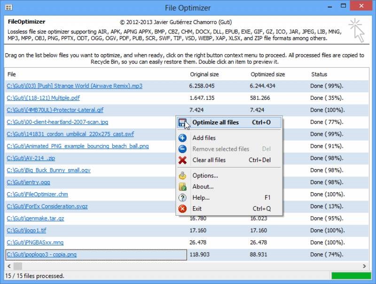Sort files by the Status column header
The image size is (376, 284).
(x=319, y=74)
